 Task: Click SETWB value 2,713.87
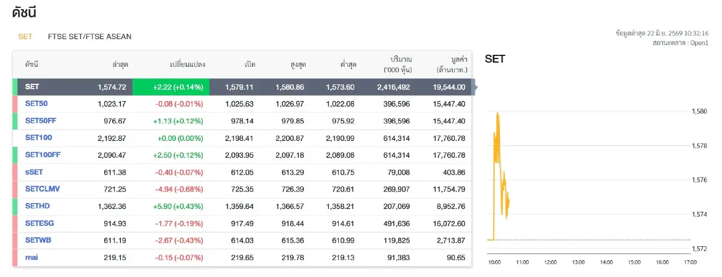coord(452,240)
